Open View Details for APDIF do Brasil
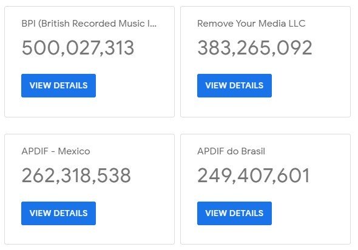This screenshot has height=250, width=358. 234,213
